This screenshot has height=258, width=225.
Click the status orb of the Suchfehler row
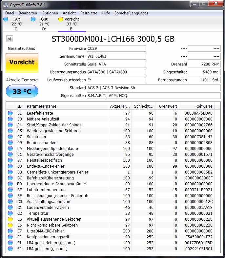[10, 137]
